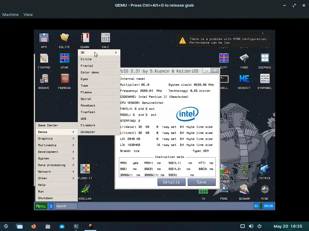Expand the Other submenu
The image size is (309, 231).
[56, 178]
